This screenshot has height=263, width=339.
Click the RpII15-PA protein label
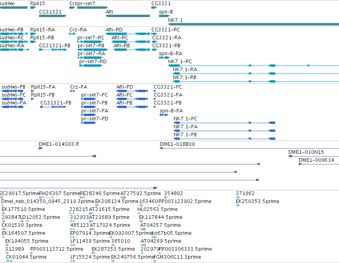43,87
